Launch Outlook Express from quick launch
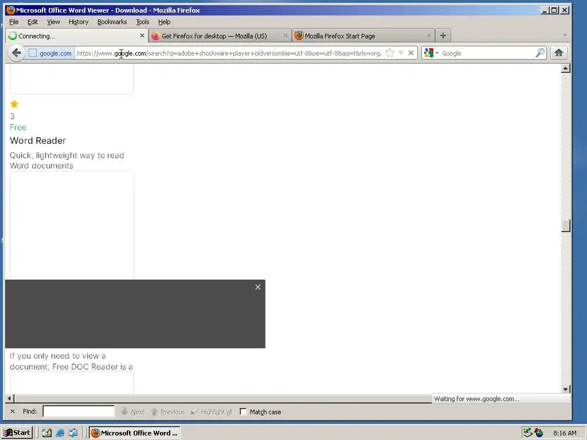This screenshot has height=440, width=587. 73,433
